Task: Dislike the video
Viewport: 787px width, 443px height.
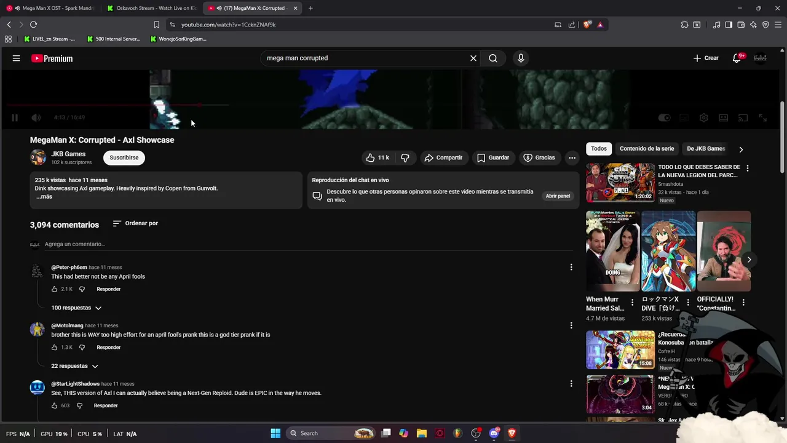Action: 405,158
